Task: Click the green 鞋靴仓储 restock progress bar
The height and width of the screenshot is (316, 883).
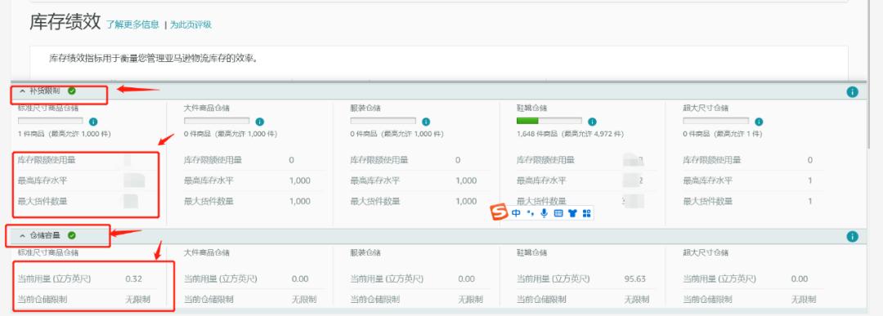Action: pos(549,121)
